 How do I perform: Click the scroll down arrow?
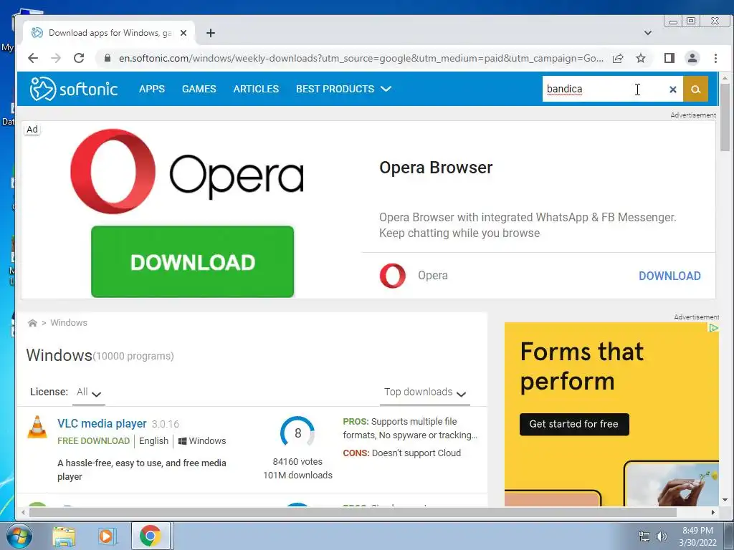[725, 500]
